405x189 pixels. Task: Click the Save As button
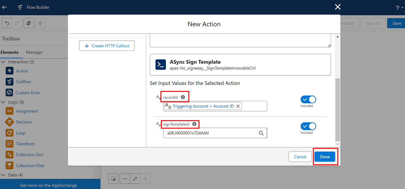click(x=373, y=23)
